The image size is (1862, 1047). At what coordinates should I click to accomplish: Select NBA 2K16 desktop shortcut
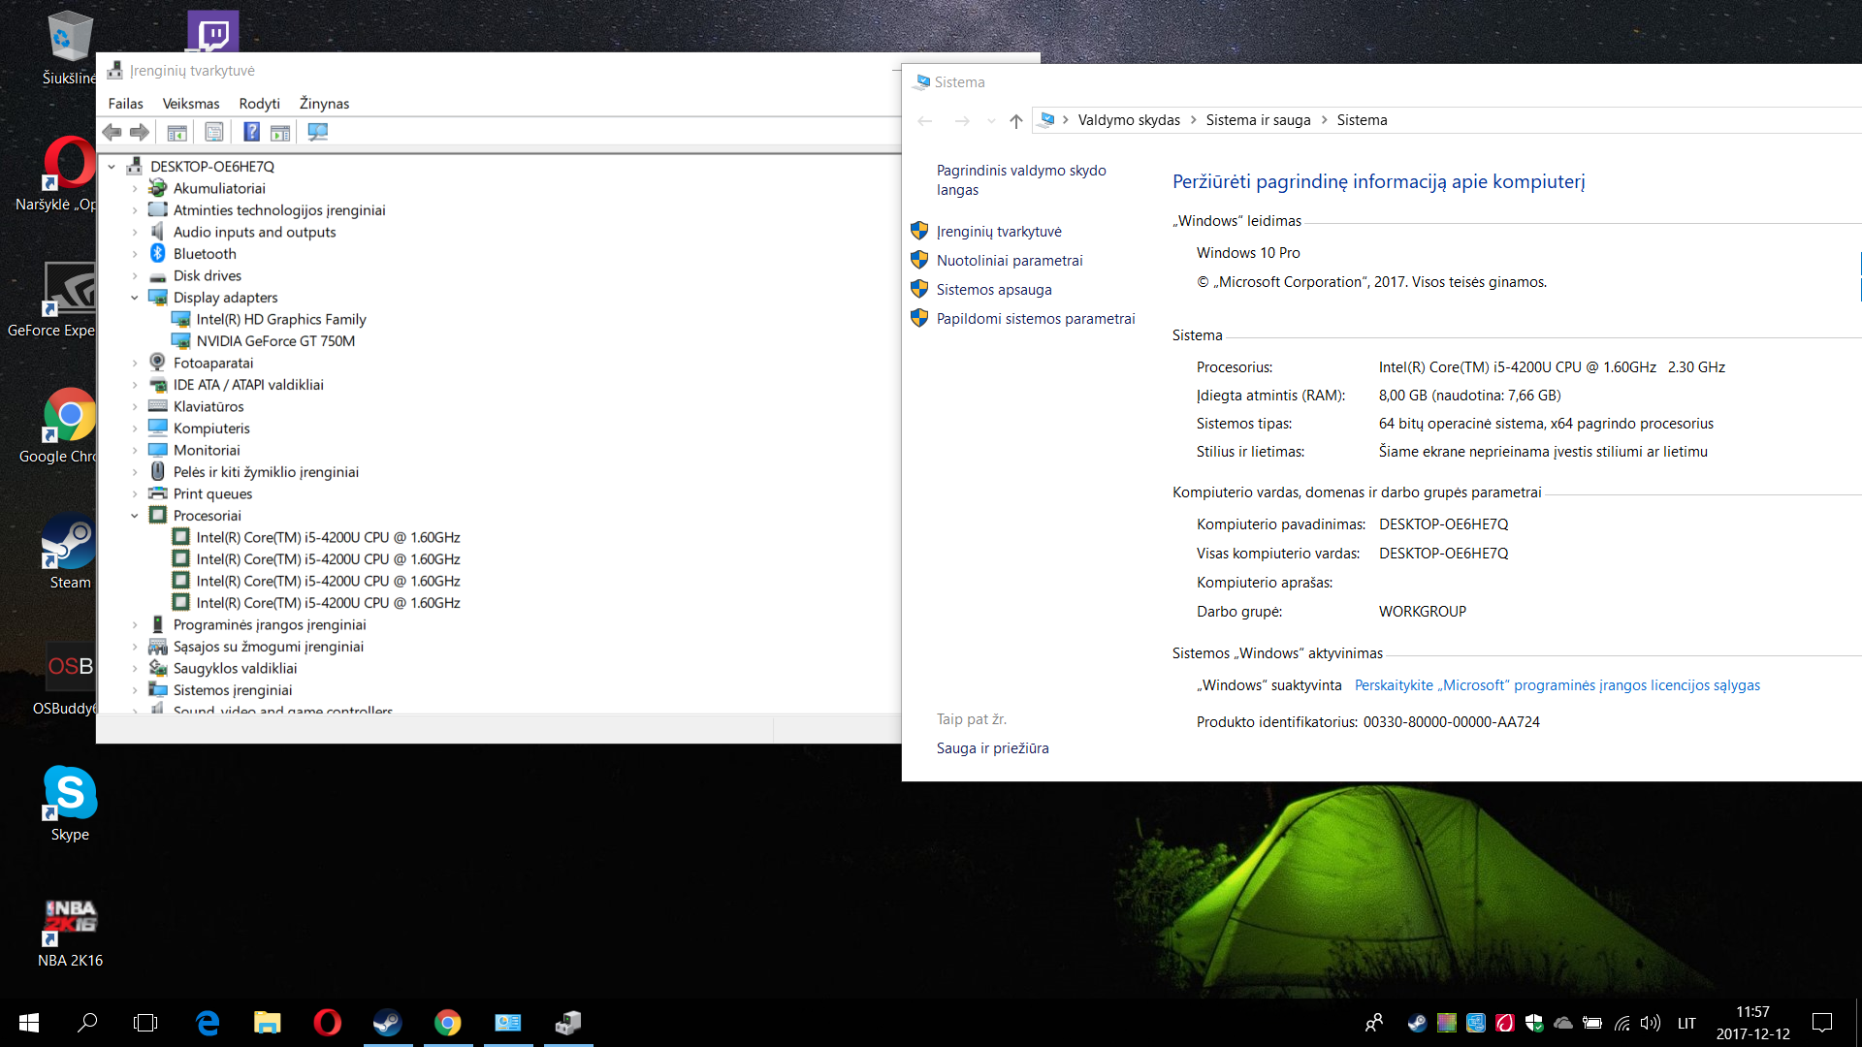click(x=70, y=931)
